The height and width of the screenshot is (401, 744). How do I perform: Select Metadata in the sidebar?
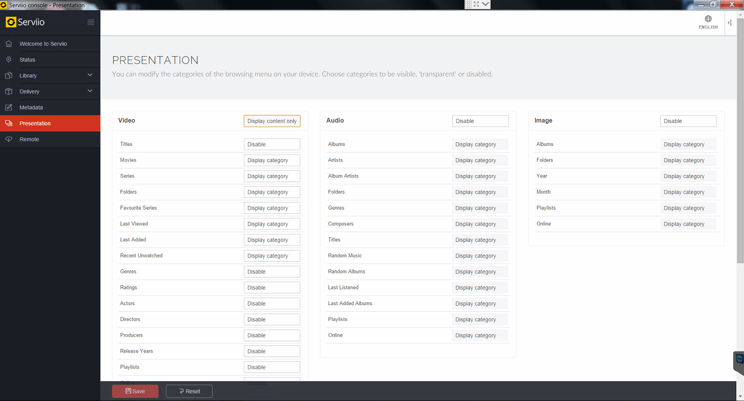click(31, 108)
